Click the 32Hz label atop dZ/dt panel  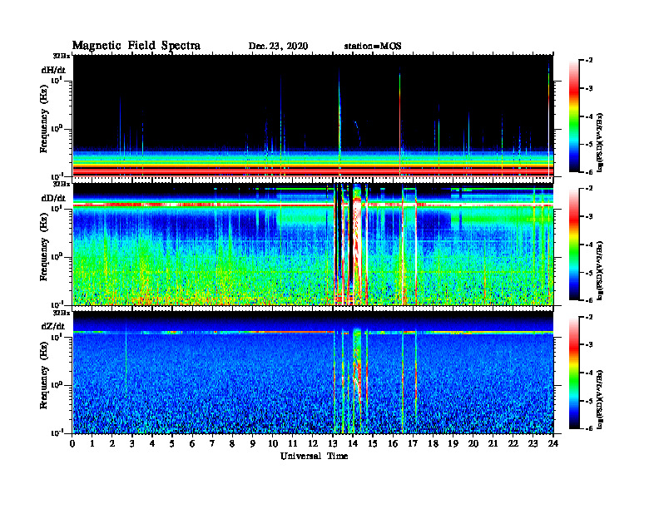click(x=62, y=313)
